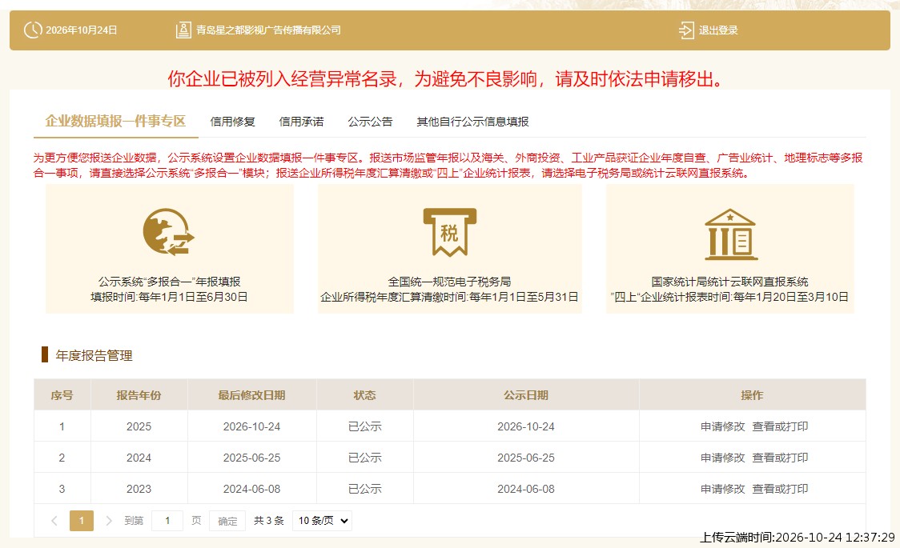Open the 公示公告 tab
This screenshot has width=900, height=548.
tap(370, 122)
